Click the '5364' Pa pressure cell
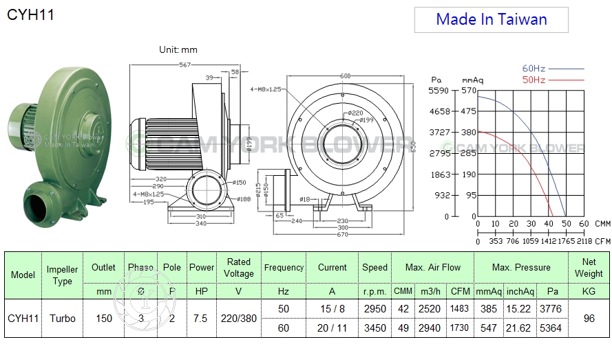The width and height of the screenshot is (612, 344). pyautogui.click(x=551, y=328)
